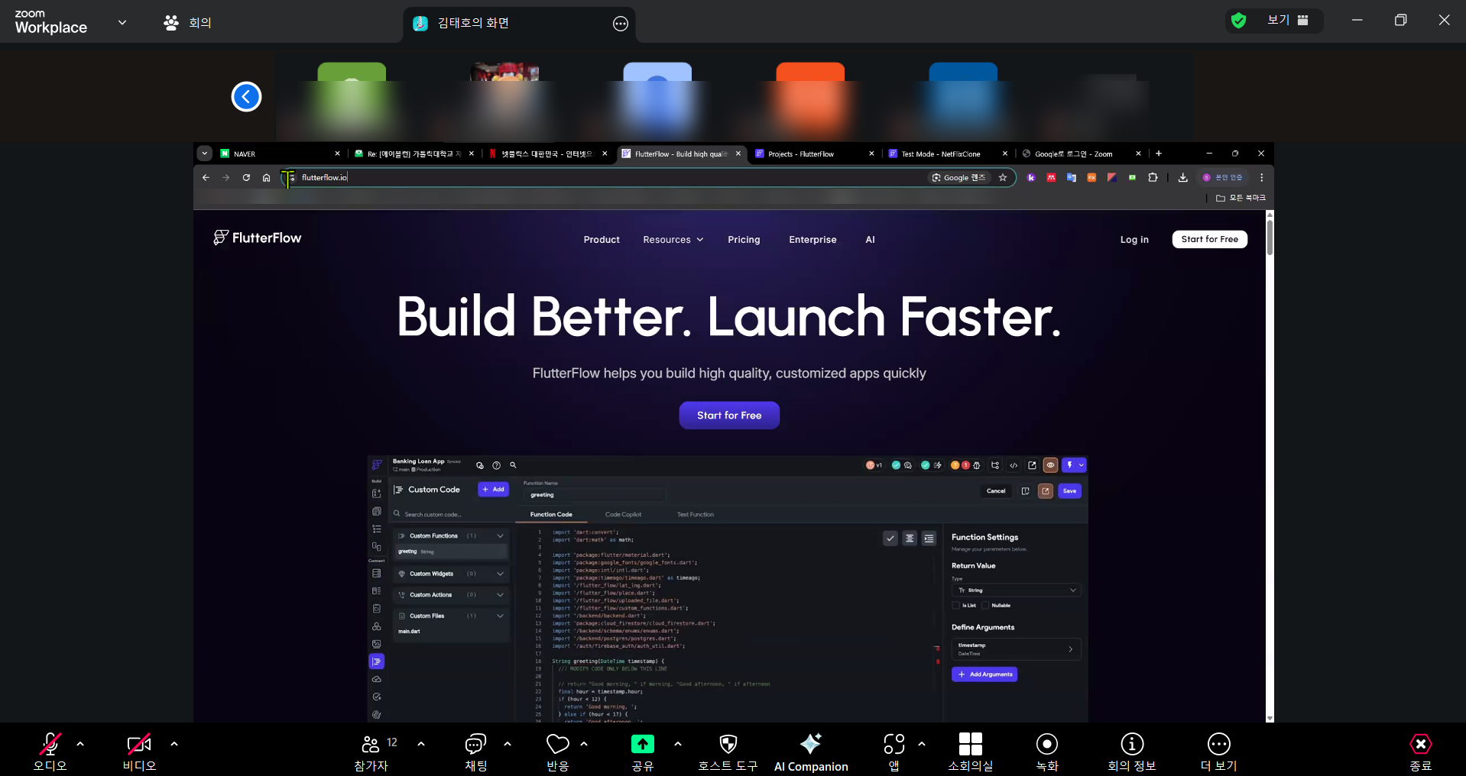Expand audio options arrow beside 오디오

click(x=80, y=743)
